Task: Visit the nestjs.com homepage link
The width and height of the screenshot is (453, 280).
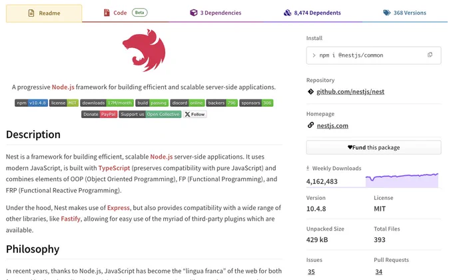Action: pyautogui.click(x=332, y=125)
